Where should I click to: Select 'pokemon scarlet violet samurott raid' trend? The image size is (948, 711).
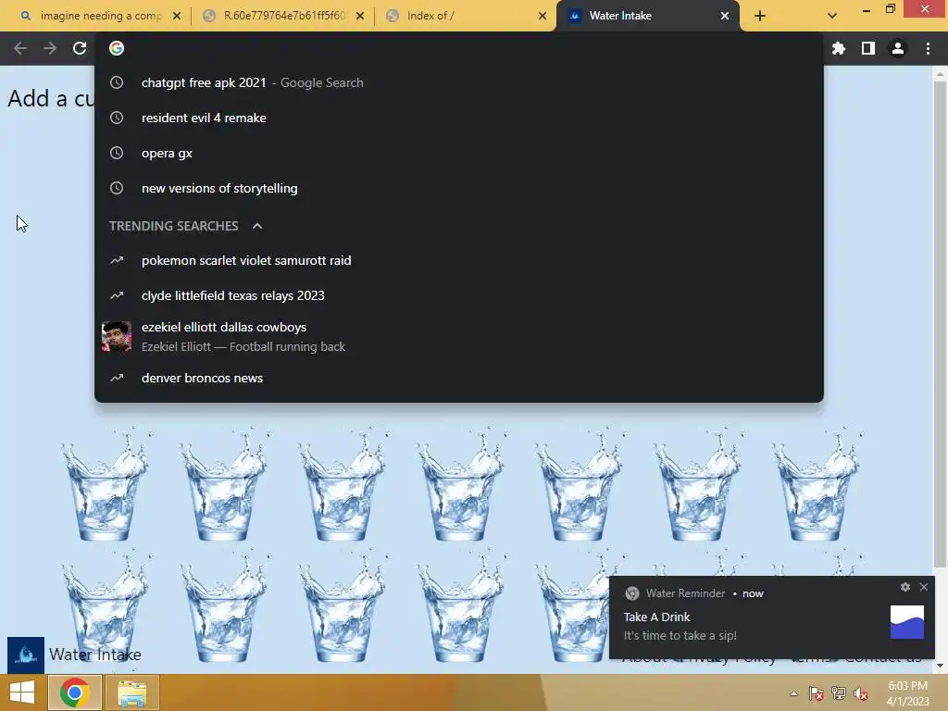click(459, 260)
